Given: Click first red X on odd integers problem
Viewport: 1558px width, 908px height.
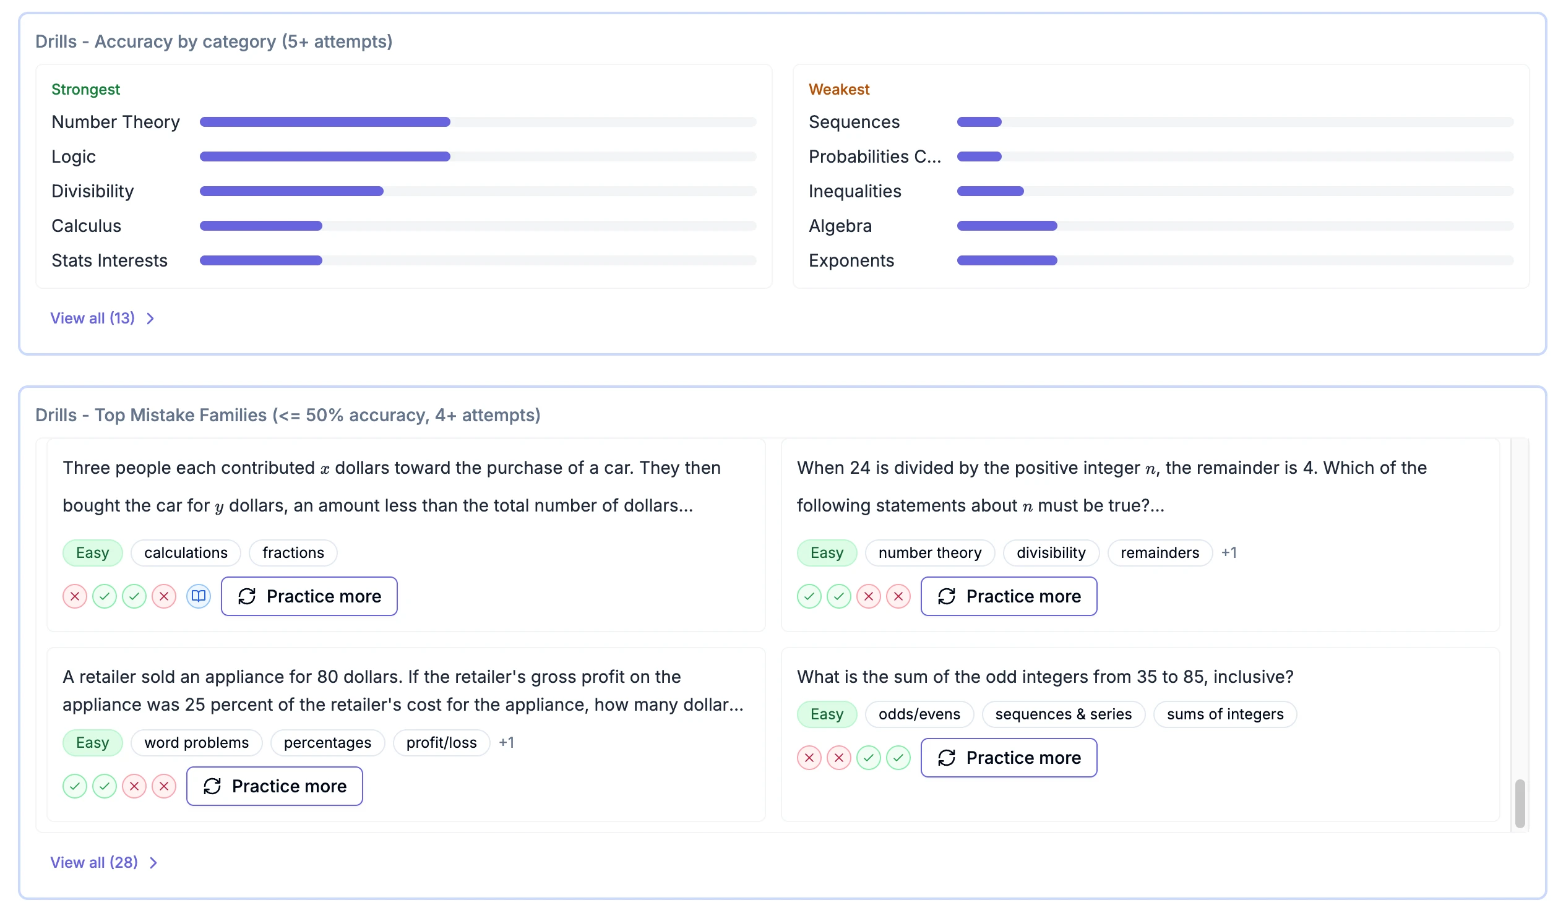Looking at the screenshot, I should point(809,758).
